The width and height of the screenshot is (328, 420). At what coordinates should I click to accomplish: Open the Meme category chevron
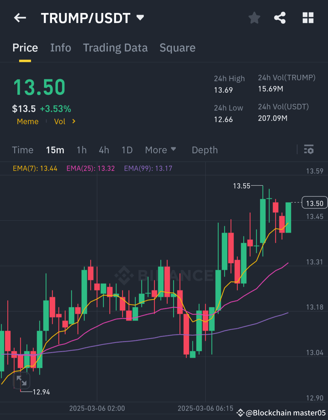tap(28, 122)
